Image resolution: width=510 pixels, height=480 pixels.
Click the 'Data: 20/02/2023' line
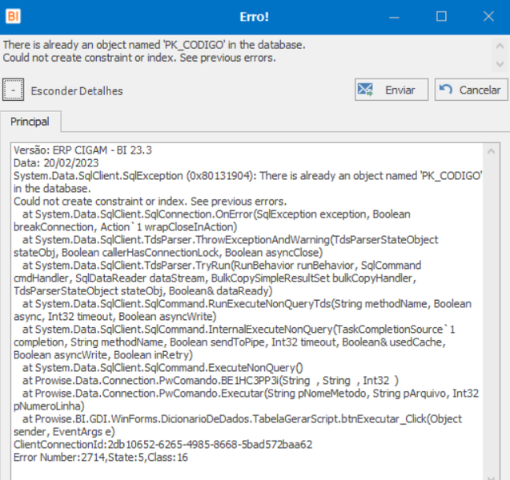pyautogui.click(x=56, y=163)
